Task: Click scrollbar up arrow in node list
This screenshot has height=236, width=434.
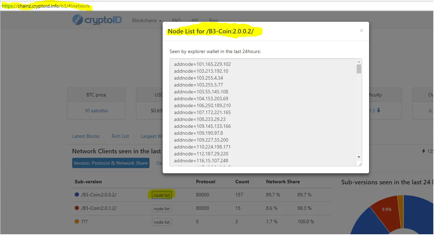Action: 359,61
